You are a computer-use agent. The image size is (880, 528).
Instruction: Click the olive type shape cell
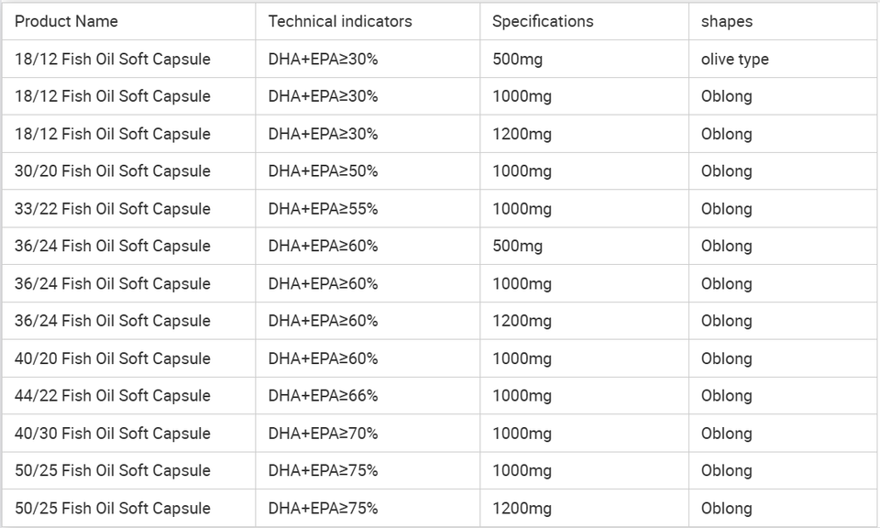point(735,60)
